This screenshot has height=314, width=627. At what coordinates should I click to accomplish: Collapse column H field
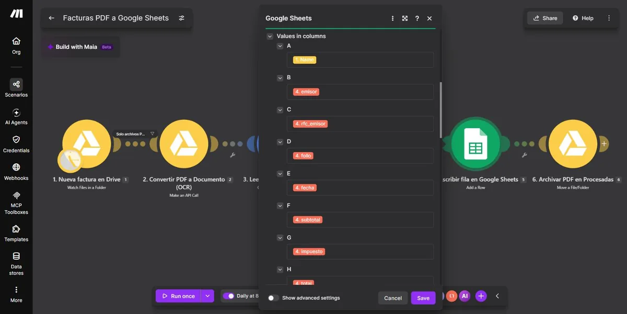pos(280,269)
